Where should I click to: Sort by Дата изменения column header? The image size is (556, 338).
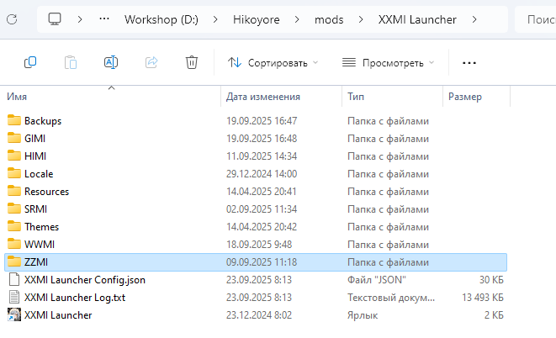click(x=282, y=97)
